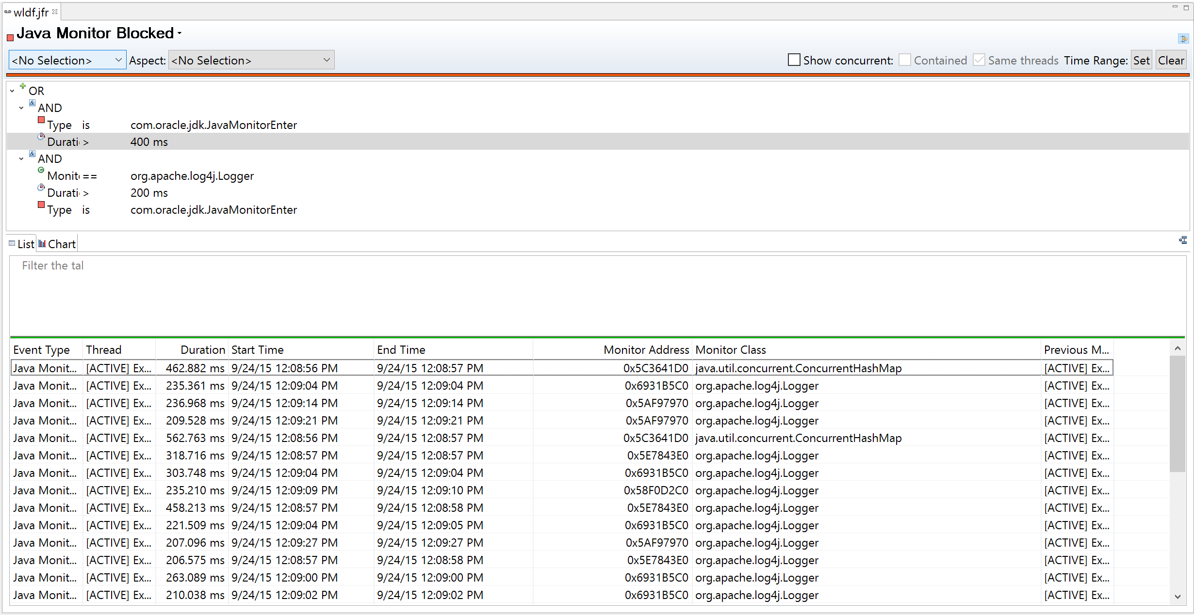This screenshot has height=615, width=1194.
Task: Select the List tab
Action: (x=22, y=244)
